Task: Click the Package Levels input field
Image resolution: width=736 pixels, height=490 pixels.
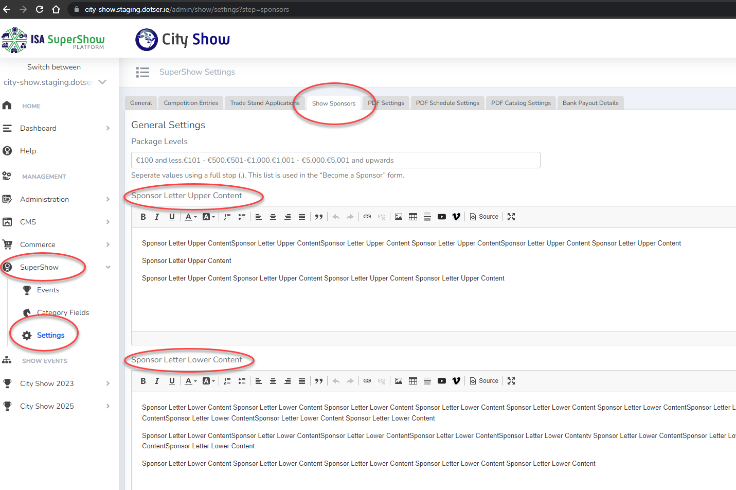Action: [335, 160]
